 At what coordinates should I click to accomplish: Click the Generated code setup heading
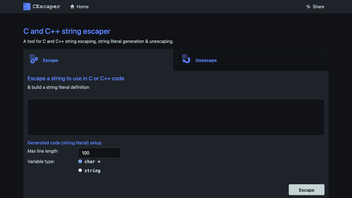pyautogui.click(x=64, y=143)
